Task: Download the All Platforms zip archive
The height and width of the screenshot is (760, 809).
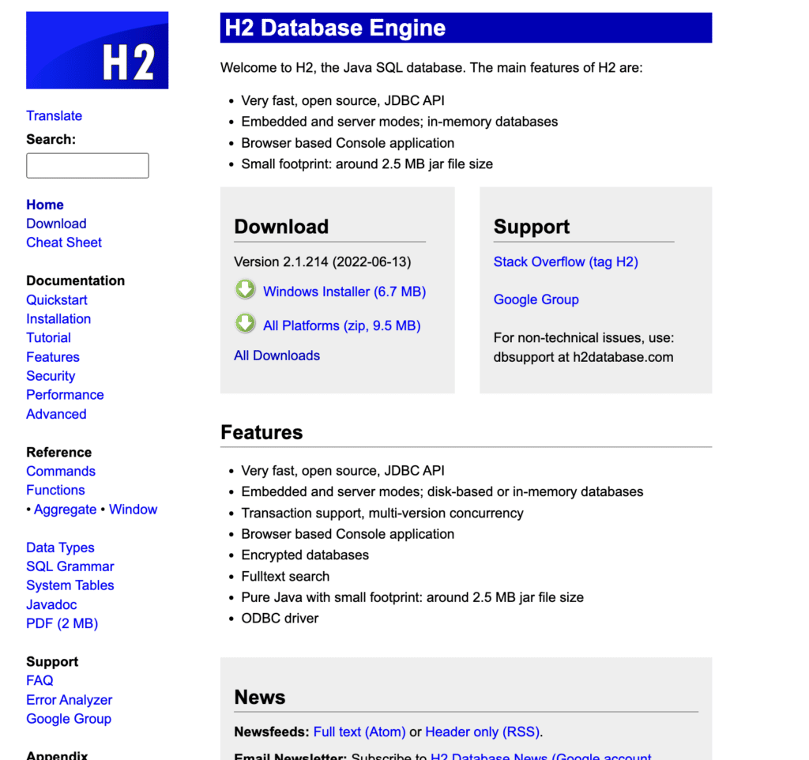Action: 341,325
